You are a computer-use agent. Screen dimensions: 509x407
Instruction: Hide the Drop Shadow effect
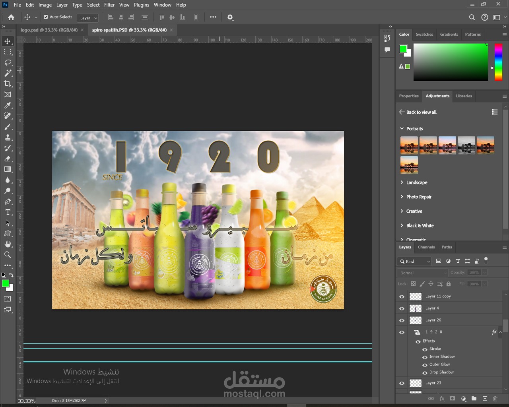point(425,373)
